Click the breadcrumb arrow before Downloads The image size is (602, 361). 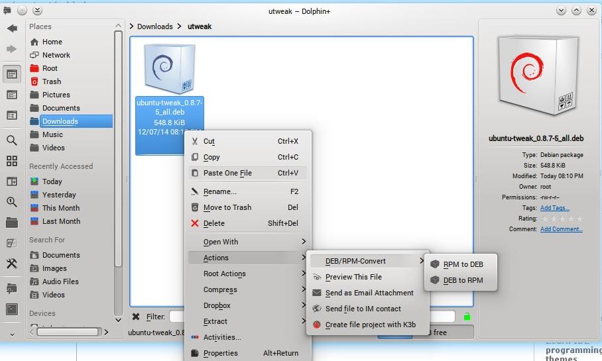coord(132,26)
